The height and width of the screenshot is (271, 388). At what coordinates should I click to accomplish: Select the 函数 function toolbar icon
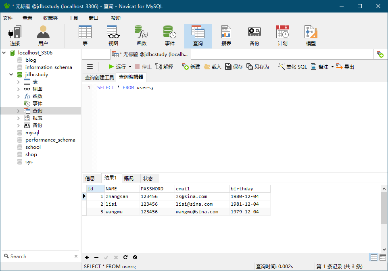[142, 36]
